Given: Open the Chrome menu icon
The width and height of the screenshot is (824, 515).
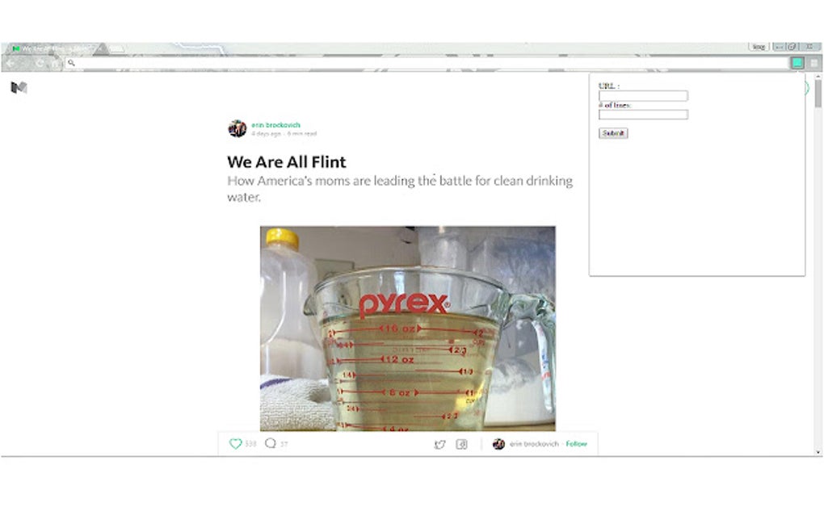Looking at the screenshot, I should (x=814, y=63).
